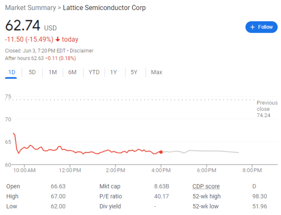Select the 1D time range tab
The image size is (281, 215).
(x=11, y=72)
